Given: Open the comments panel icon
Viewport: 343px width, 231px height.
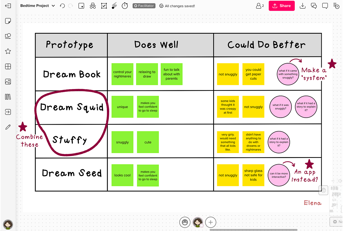Looking at the screenshot, I should (x=314, y=6).
